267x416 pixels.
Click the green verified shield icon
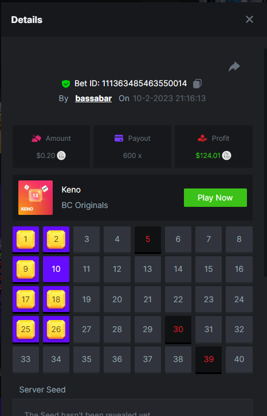66,84
